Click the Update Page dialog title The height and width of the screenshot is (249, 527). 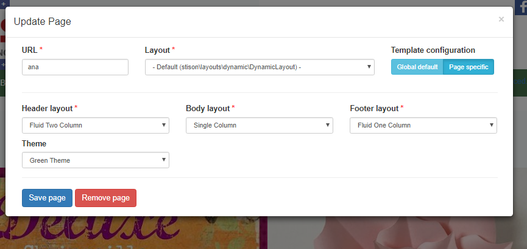click(43, 22)
